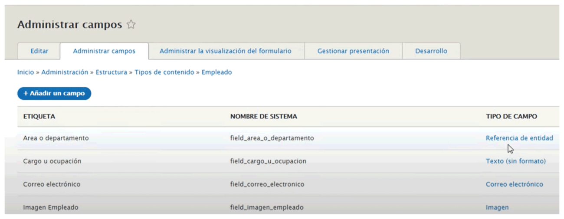Click Correo electrónico field type link
Screen dimensions: 564x219
pyautogui.click(x=514, y=184)
